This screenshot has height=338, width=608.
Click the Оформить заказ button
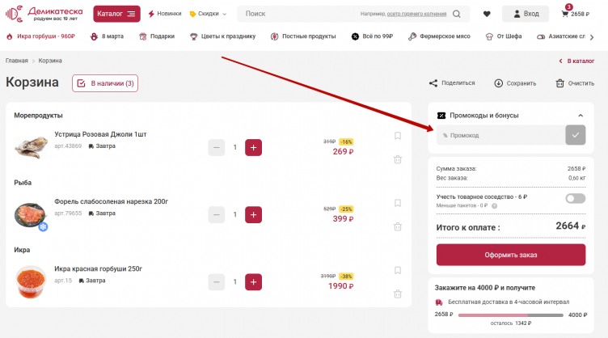(511, 255)
